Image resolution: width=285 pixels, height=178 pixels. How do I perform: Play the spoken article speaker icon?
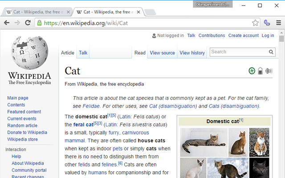[269, 71]
